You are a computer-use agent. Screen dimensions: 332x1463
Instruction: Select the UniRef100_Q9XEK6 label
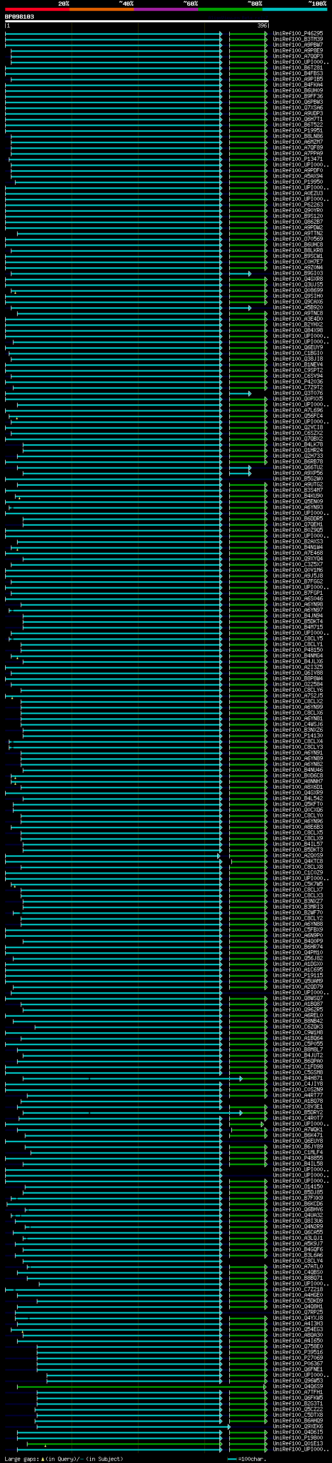click(298, 1426)
